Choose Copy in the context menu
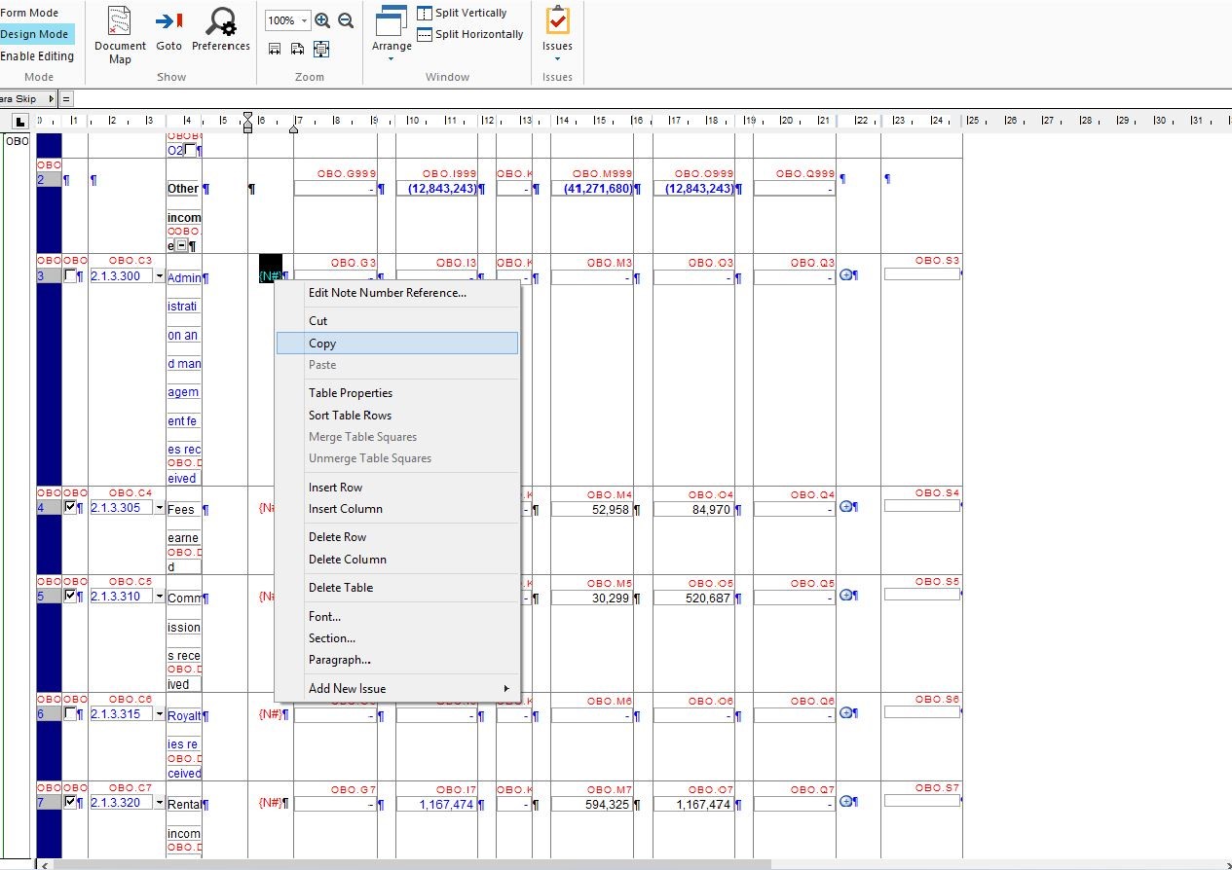Viewport: 1232px width, 870px height. pos(322,344)
